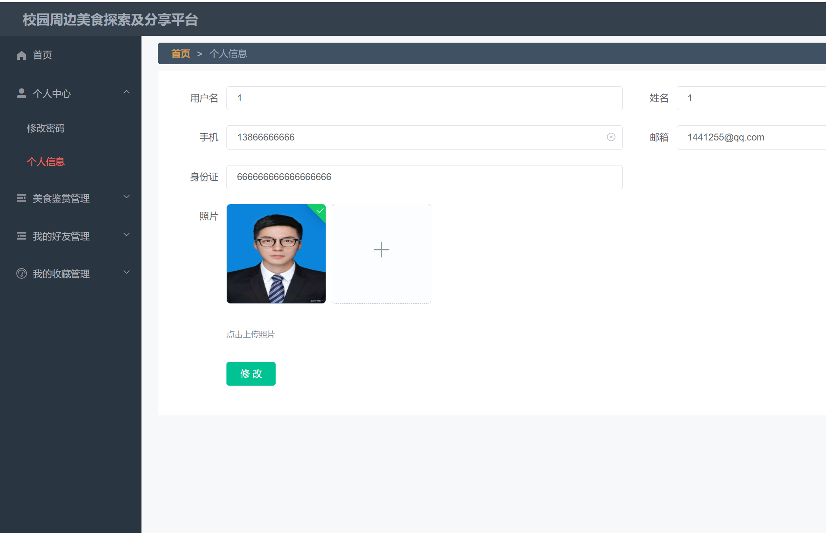Screen dimensions: 826x533
Task: Open 首页 from the breadcrumb
Action: (180, 53)
